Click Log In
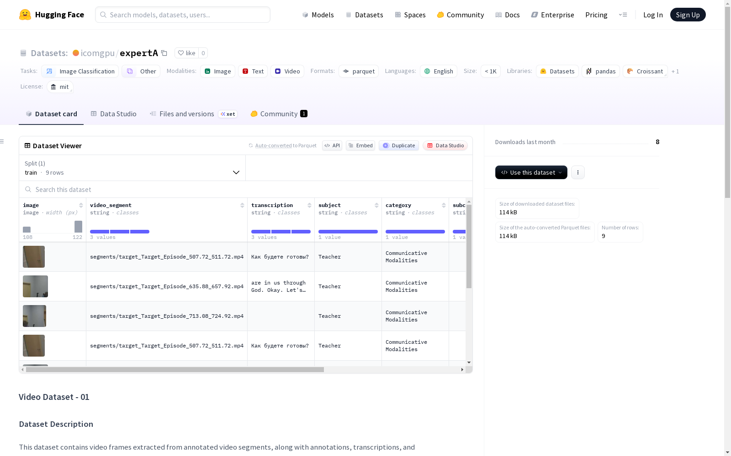 point(653,15)
